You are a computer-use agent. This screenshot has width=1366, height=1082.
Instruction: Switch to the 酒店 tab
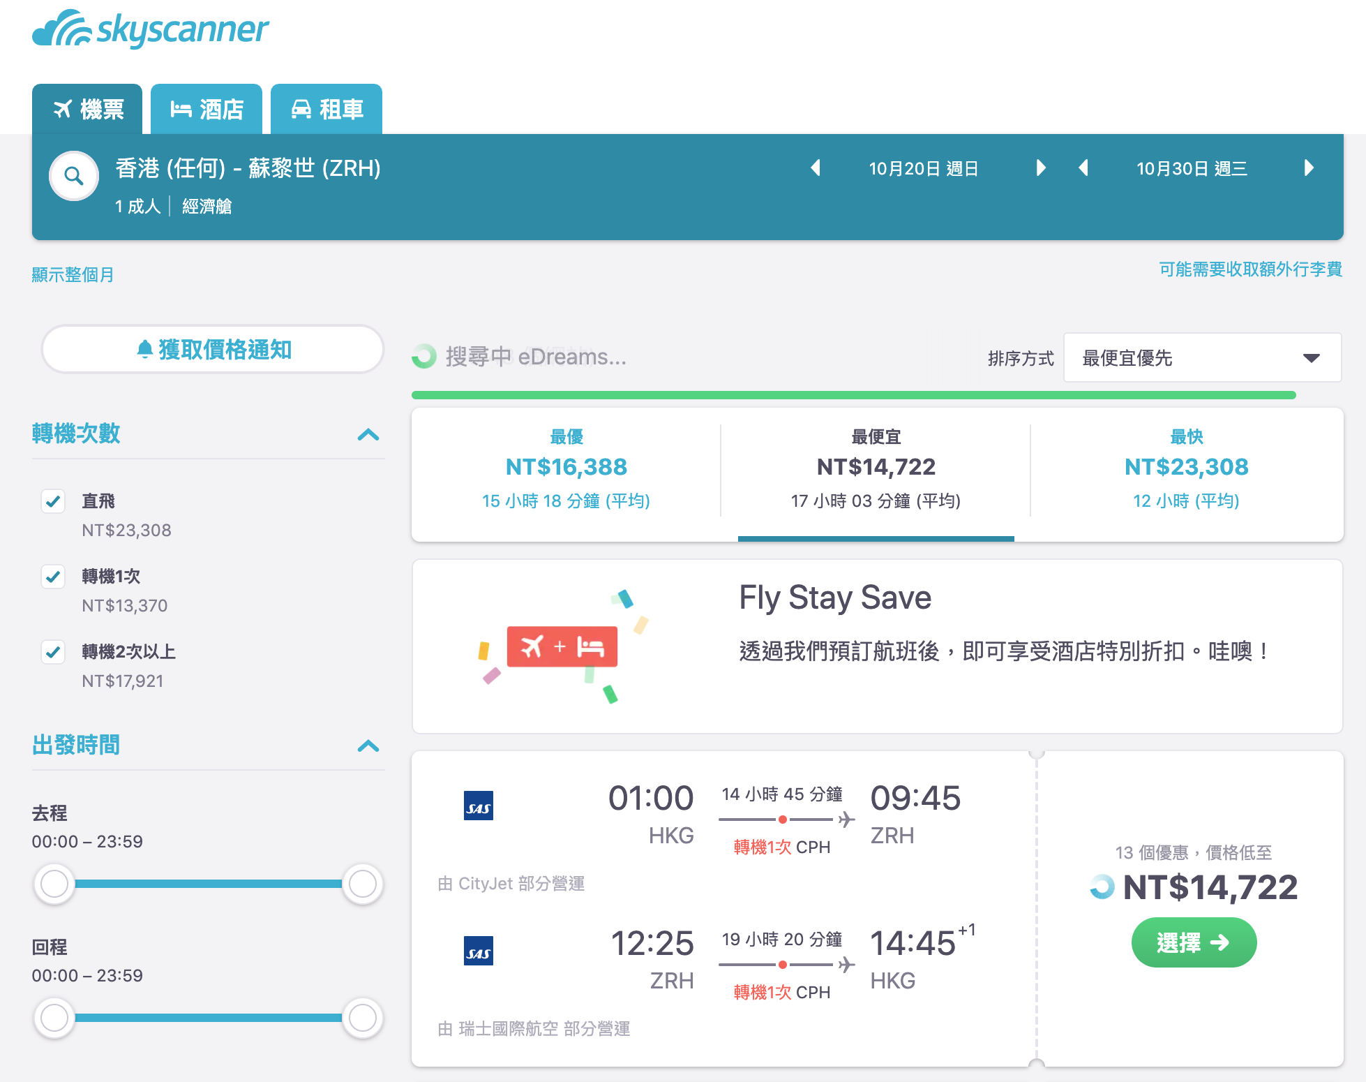206,109
